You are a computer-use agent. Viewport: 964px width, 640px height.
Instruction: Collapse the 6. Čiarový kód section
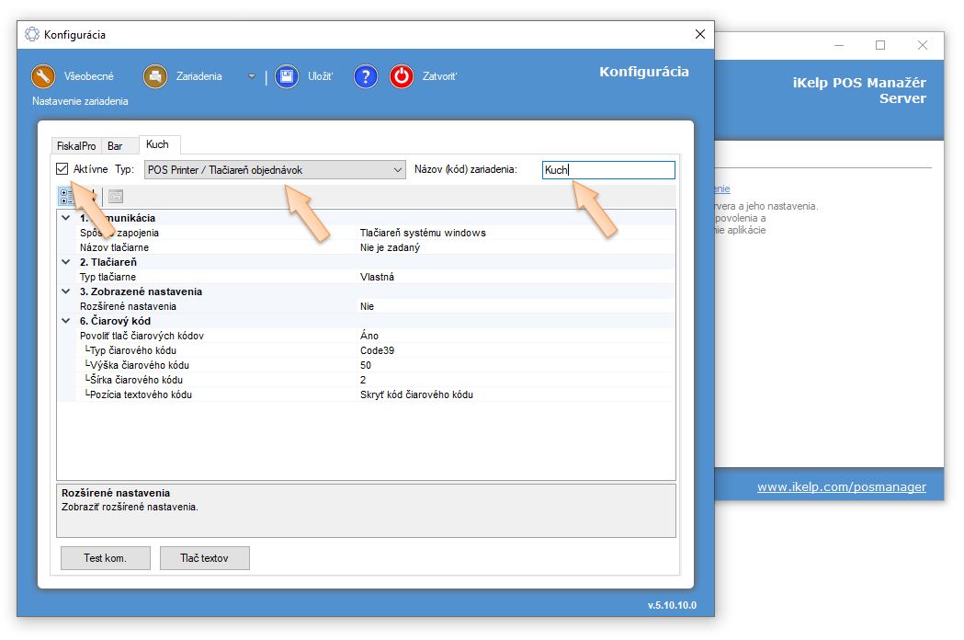pyautogui.click(x=65, y=321)
